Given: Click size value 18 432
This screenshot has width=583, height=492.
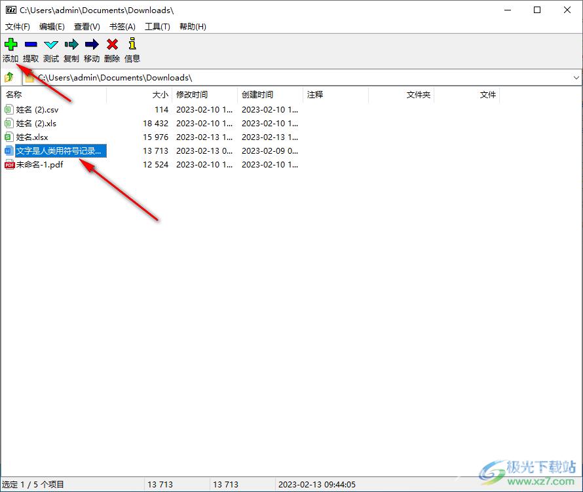Looking at the screenshot, I should pos(155,123).
